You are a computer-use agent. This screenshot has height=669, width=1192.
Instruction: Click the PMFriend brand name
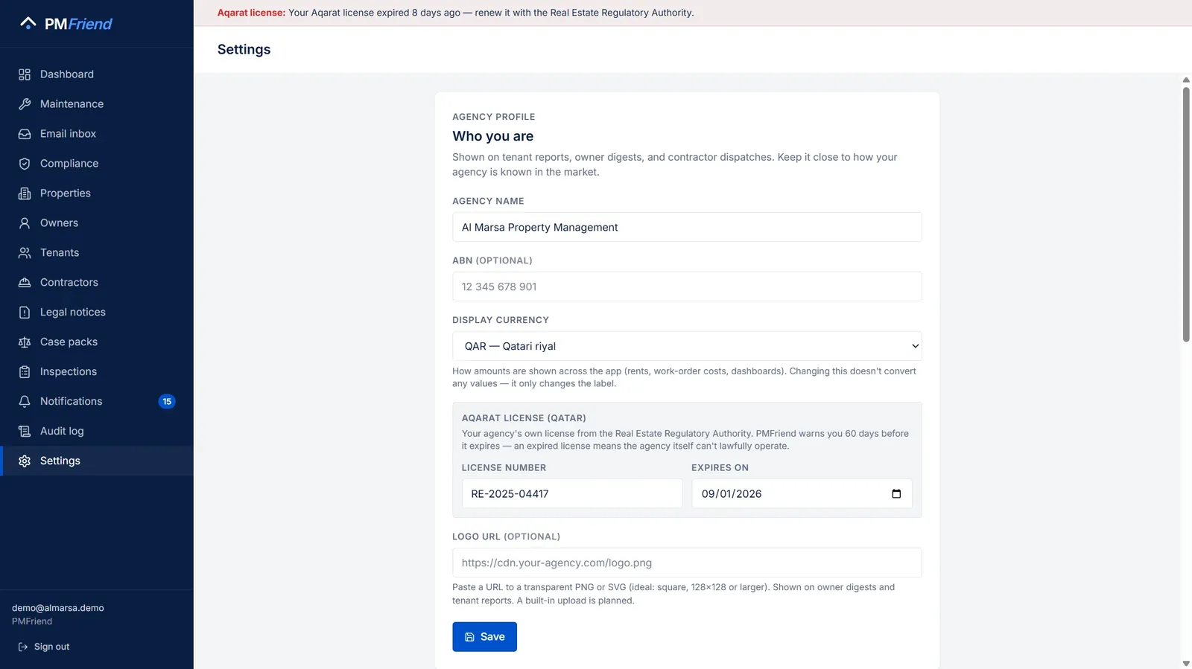tap(78, 24)
